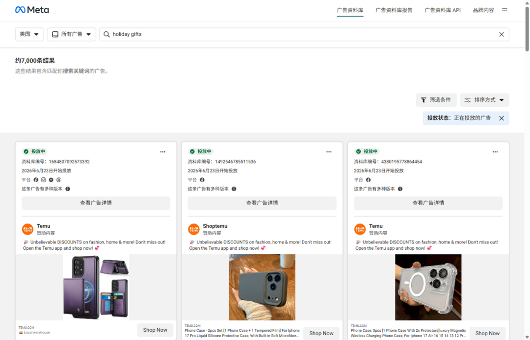Open the purple wallet phone case image
Screen dimensions: 530x340
click(x=96, y=288)
